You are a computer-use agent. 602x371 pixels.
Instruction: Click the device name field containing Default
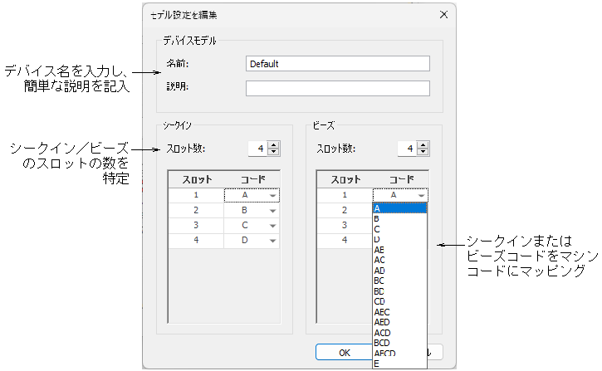(337, 64)
